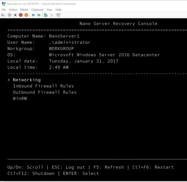The width and height of the screenshot is (187, 182).
Task: Click the Enhanced Session toolbar icon
Action: (x=58, y=15)
